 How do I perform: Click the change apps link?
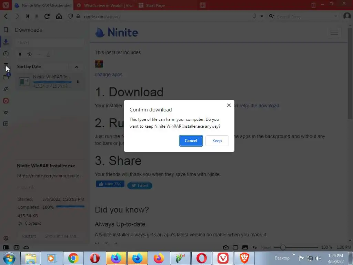[x=109, y=75]
